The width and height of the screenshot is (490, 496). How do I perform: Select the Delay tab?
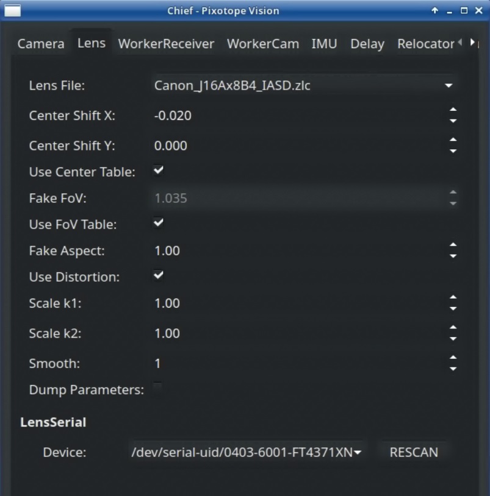(x=367, y=43)
